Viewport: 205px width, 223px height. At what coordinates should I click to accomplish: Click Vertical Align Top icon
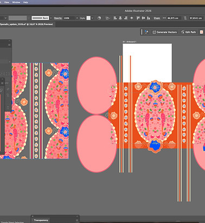(138, 18)
